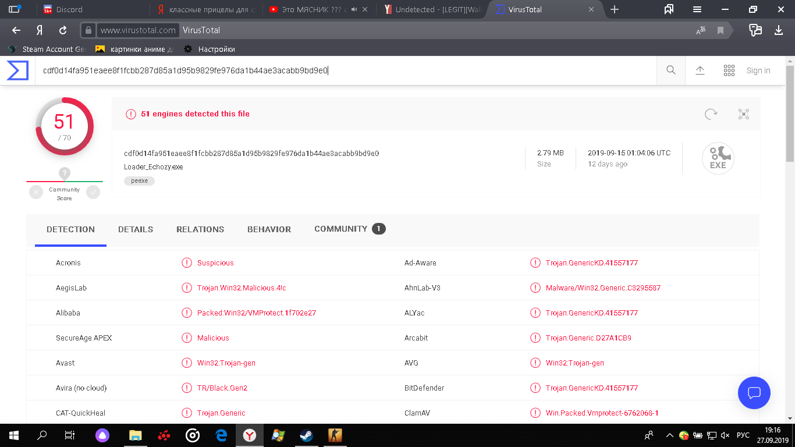The image size is (795, 447).
Task: Show hidden tray icons chevron
Action: point(670,435)
